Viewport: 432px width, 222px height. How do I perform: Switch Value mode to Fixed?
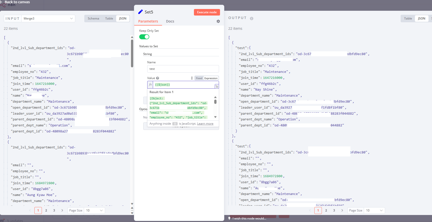point(199,78)
